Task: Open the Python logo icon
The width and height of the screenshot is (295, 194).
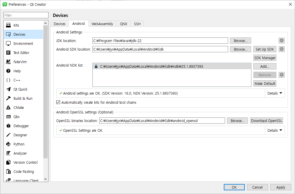Action: tap(8, 144)
